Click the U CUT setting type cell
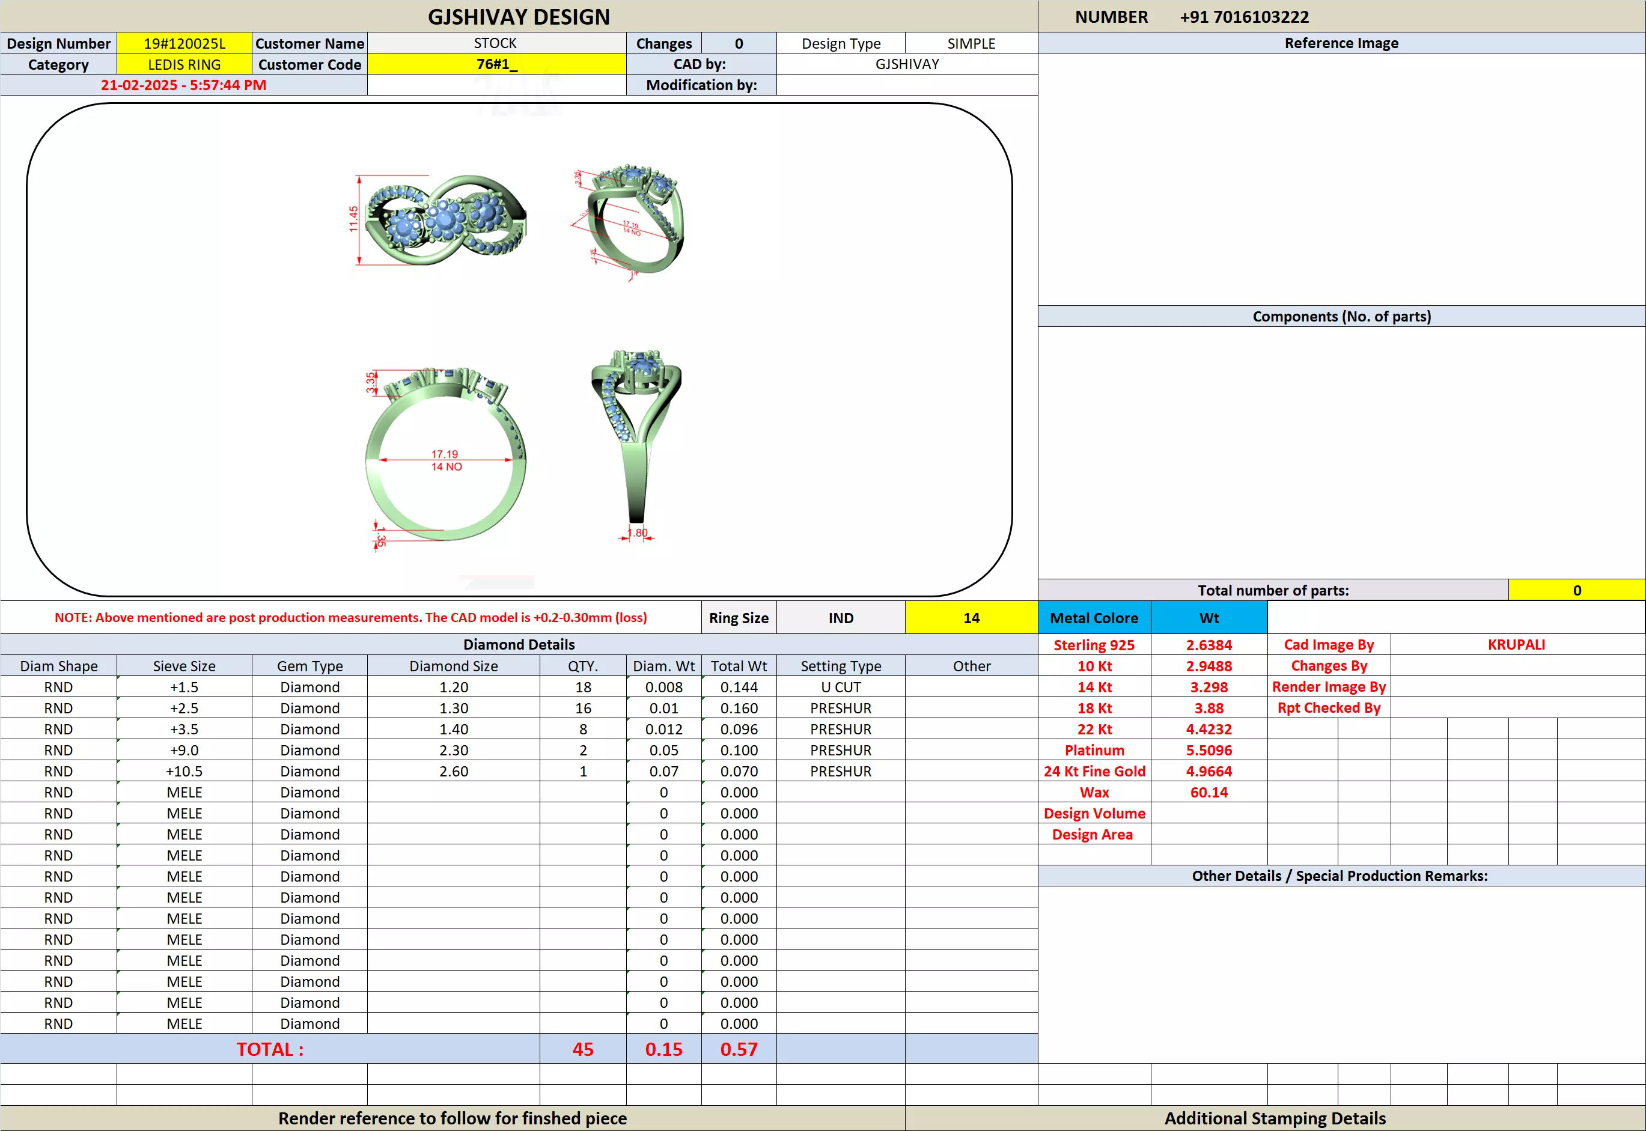This screenshot has height=1131, width=1646. [840, 687]
